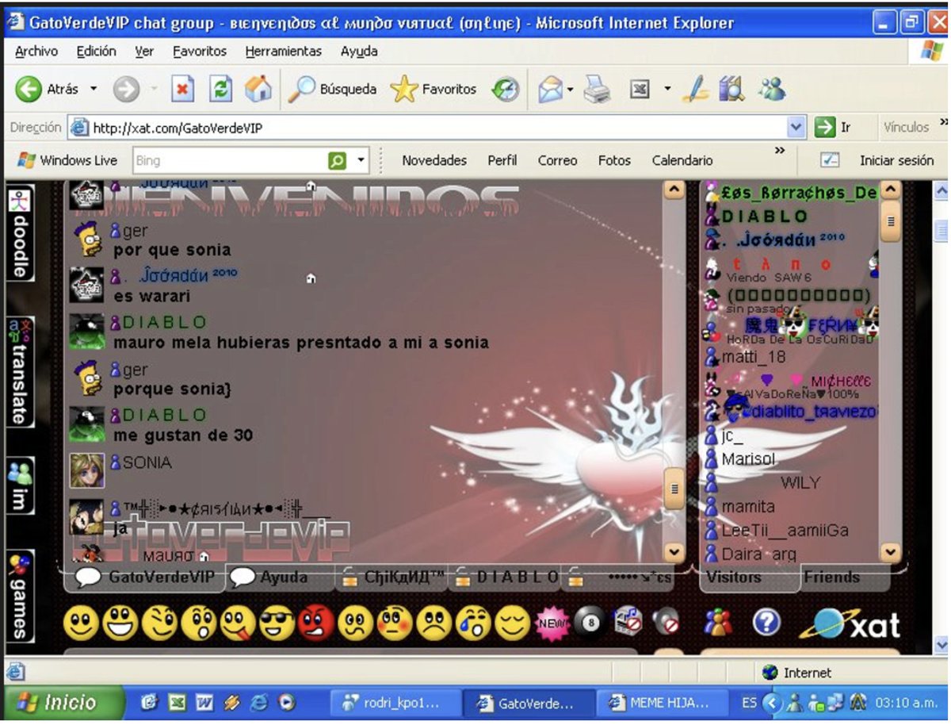Screen dimensions: 951x725
Task: Open the pink NEW smilies badge
Action: pos(552,623)
